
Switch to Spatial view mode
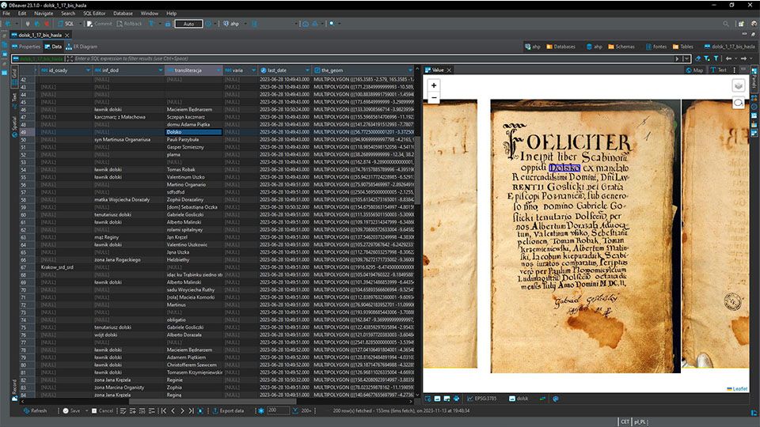(x=13, y=126)
